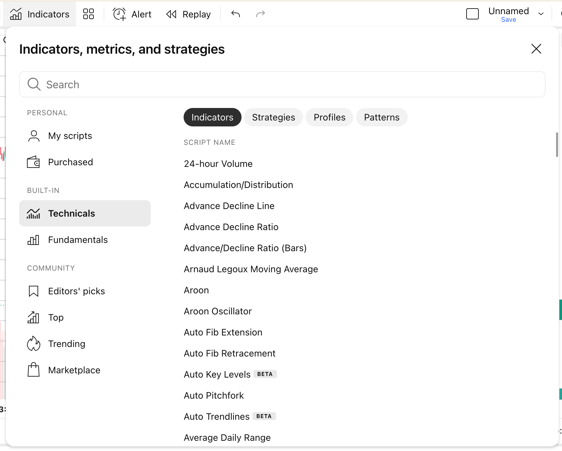Create an Alert from the toolbar

(x=132, y=14)
